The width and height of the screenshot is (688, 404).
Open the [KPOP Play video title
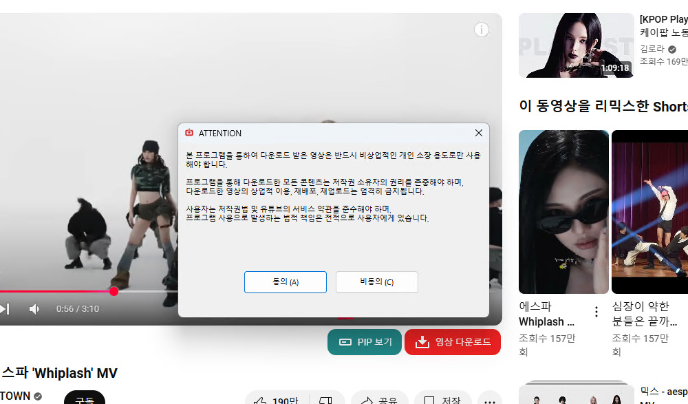[663, 26]
